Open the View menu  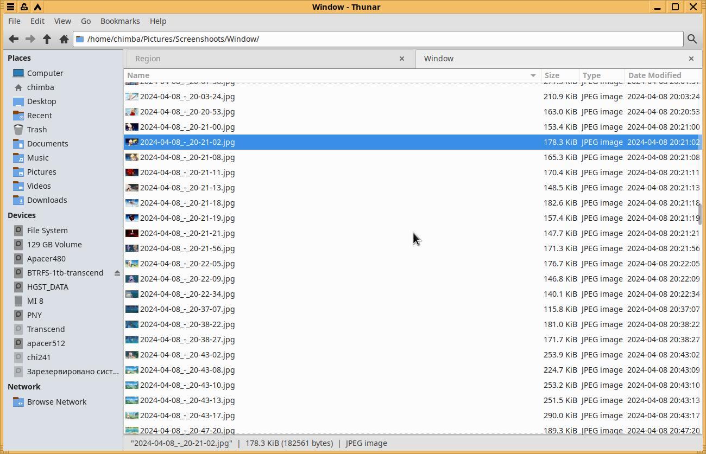tap(62, 21)
